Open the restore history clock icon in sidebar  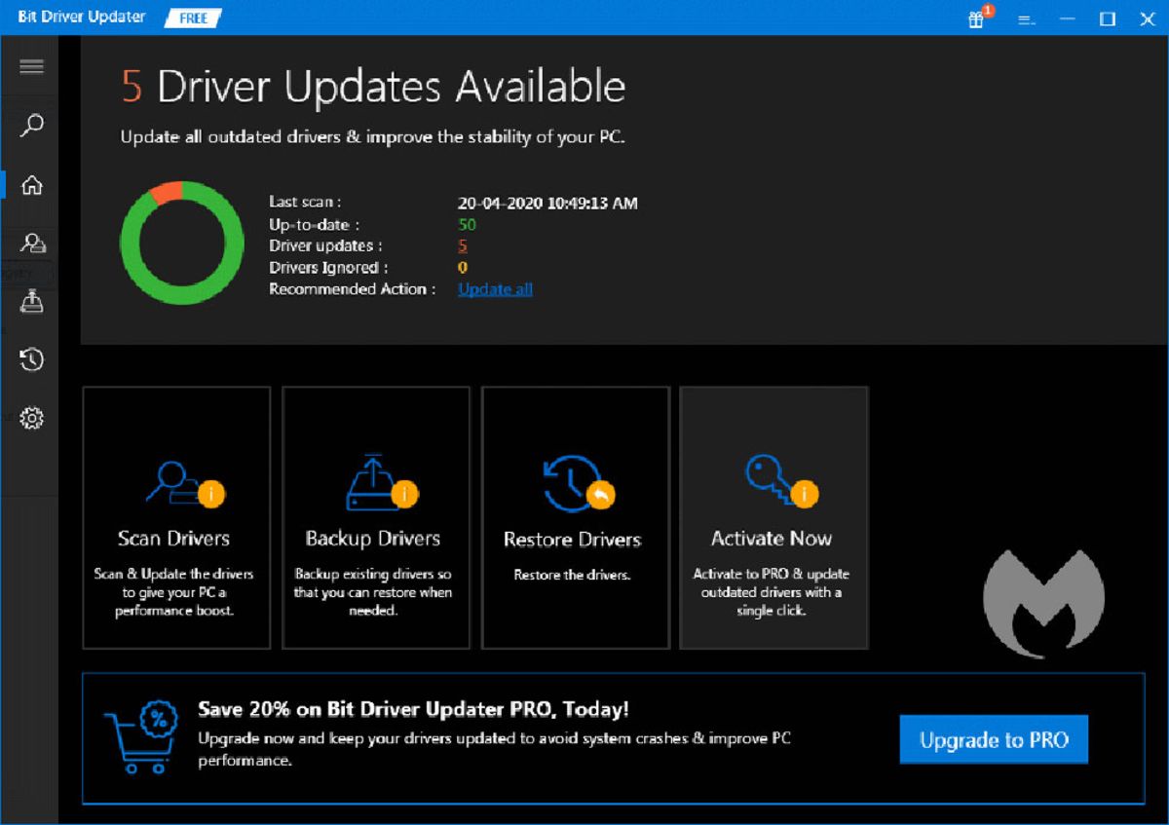(x=32, y=359)
